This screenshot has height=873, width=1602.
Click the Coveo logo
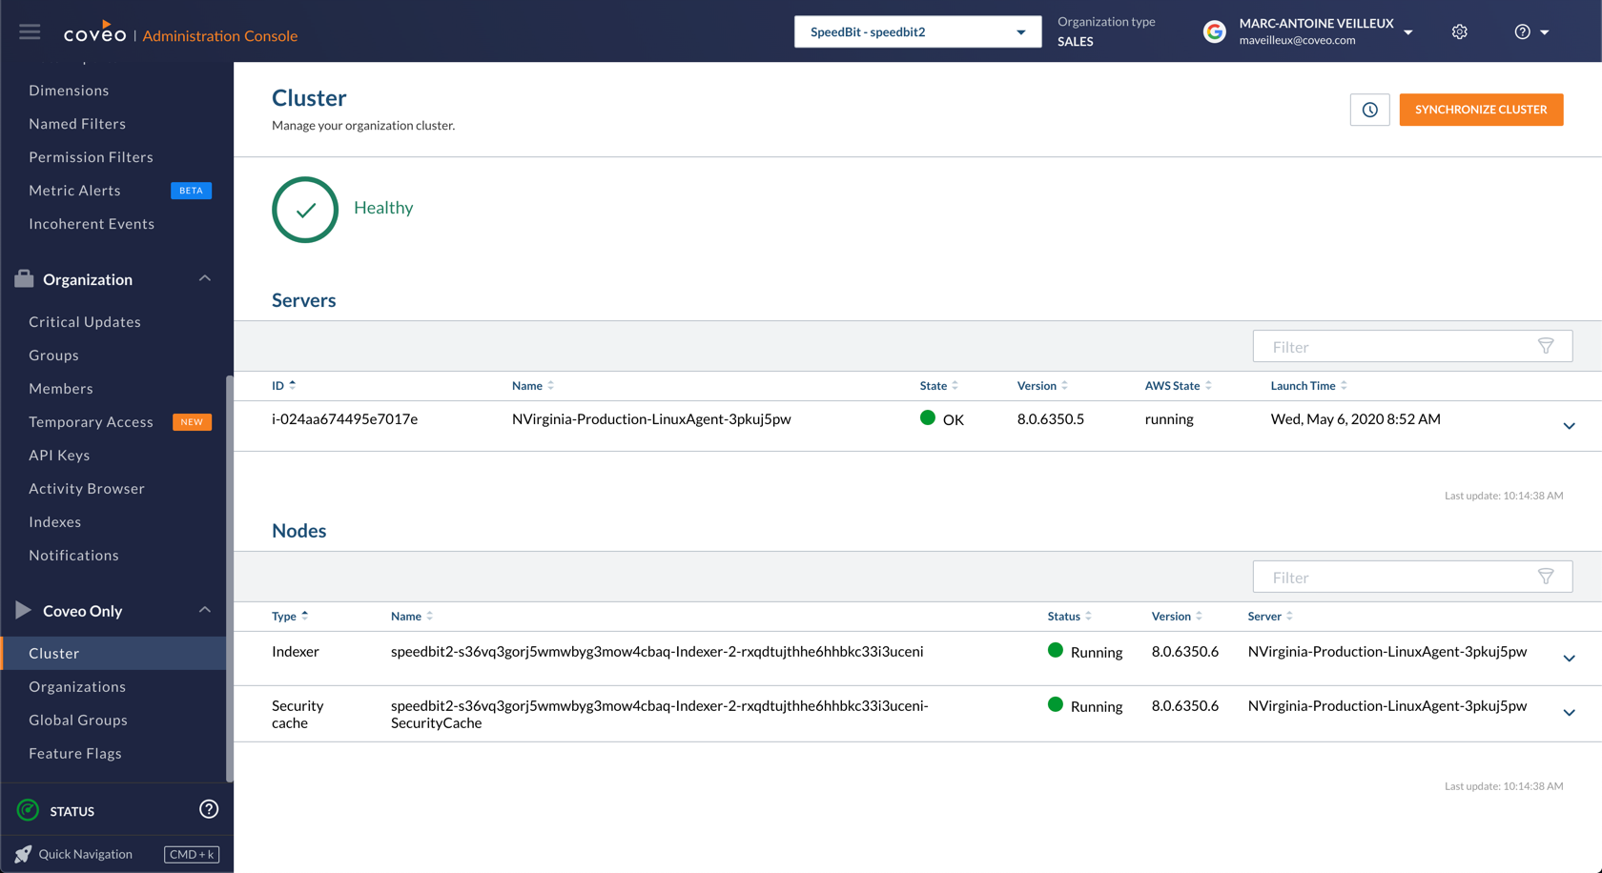coord(94,32)
